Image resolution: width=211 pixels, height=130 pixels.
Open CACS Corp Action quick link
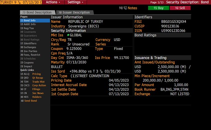click(x=33, y=85)
